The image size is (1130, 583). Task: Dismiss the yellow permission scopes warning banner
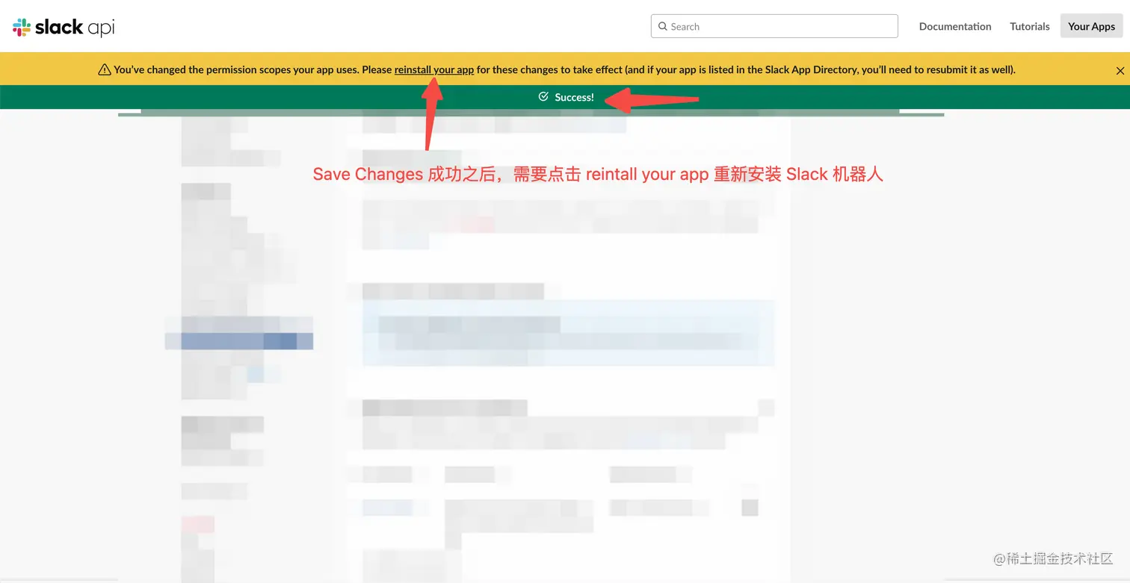[1120, 70]
